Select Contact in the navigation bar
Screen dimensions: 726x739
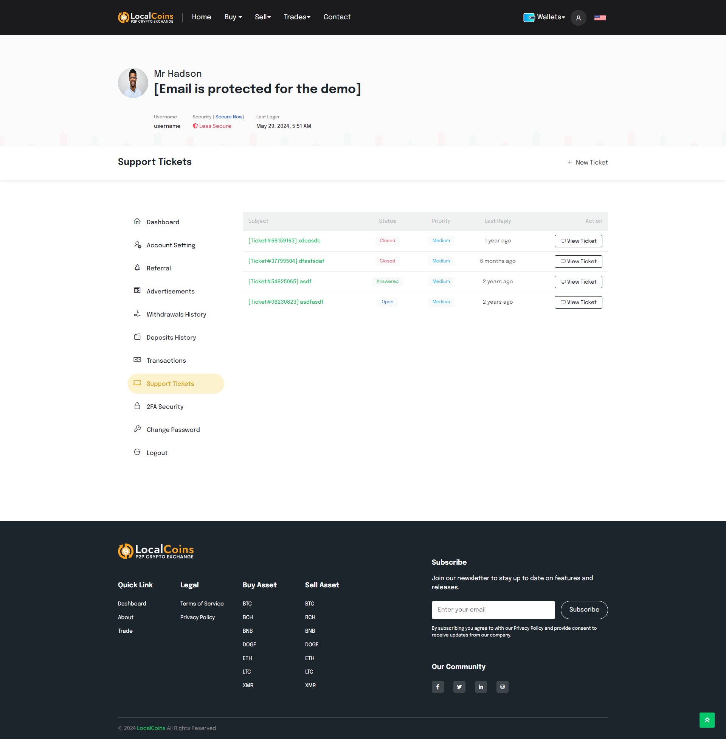tap(337, 17)
